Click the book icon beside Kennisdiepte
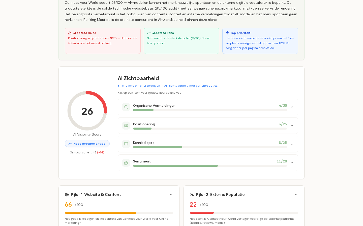Viewport: 363px width, 226px height. (x=126, y=144)
